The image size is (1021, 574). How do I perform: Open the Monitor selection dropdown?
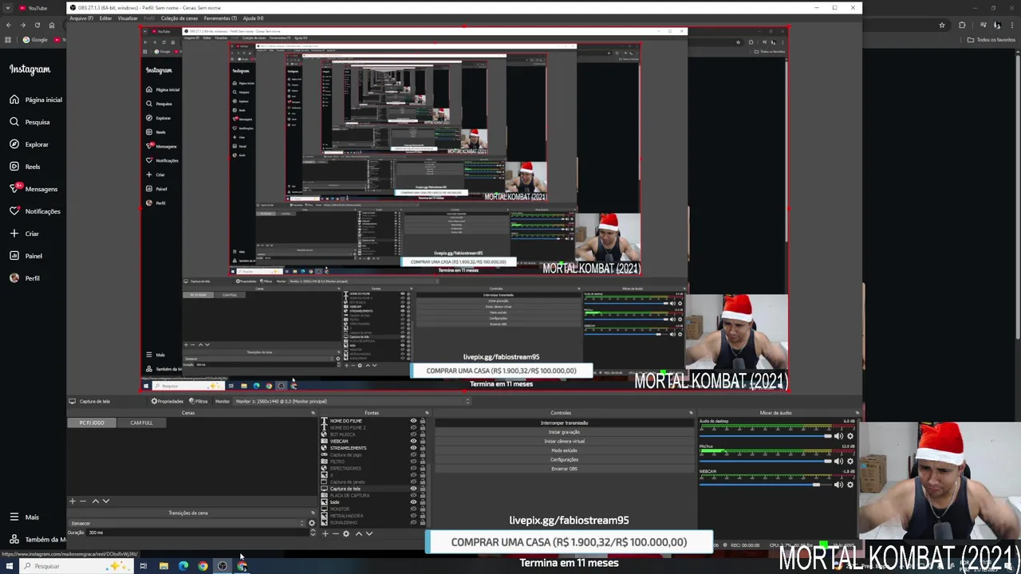[x=351, y=401]
